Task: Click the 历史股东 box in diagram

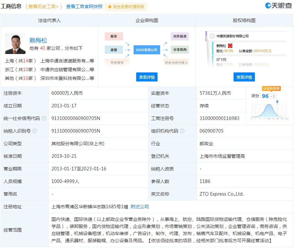Action: (x=117, y=63)
